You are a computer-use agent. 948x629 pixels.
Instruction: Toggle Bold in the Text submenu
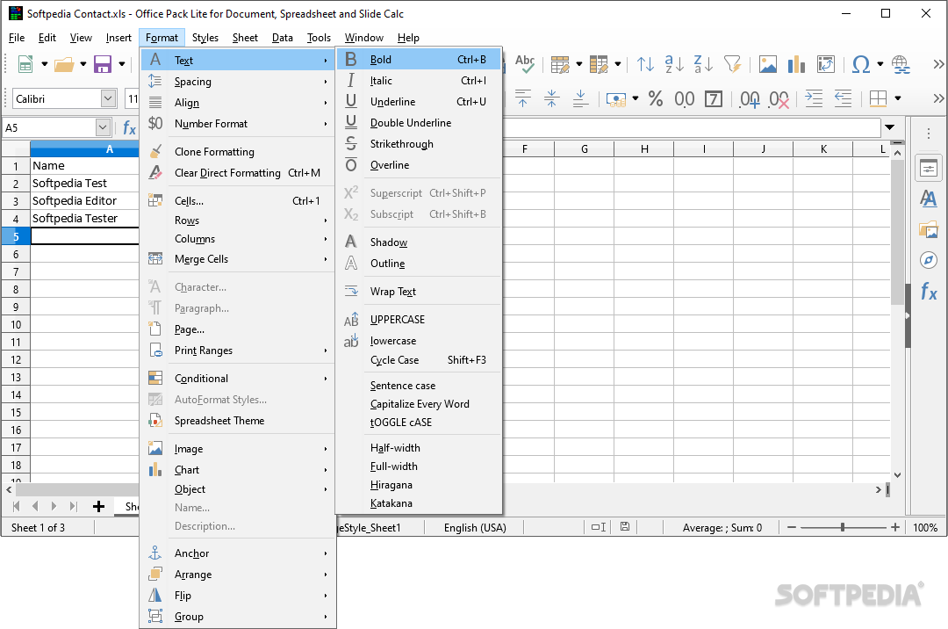coord(419,59)
